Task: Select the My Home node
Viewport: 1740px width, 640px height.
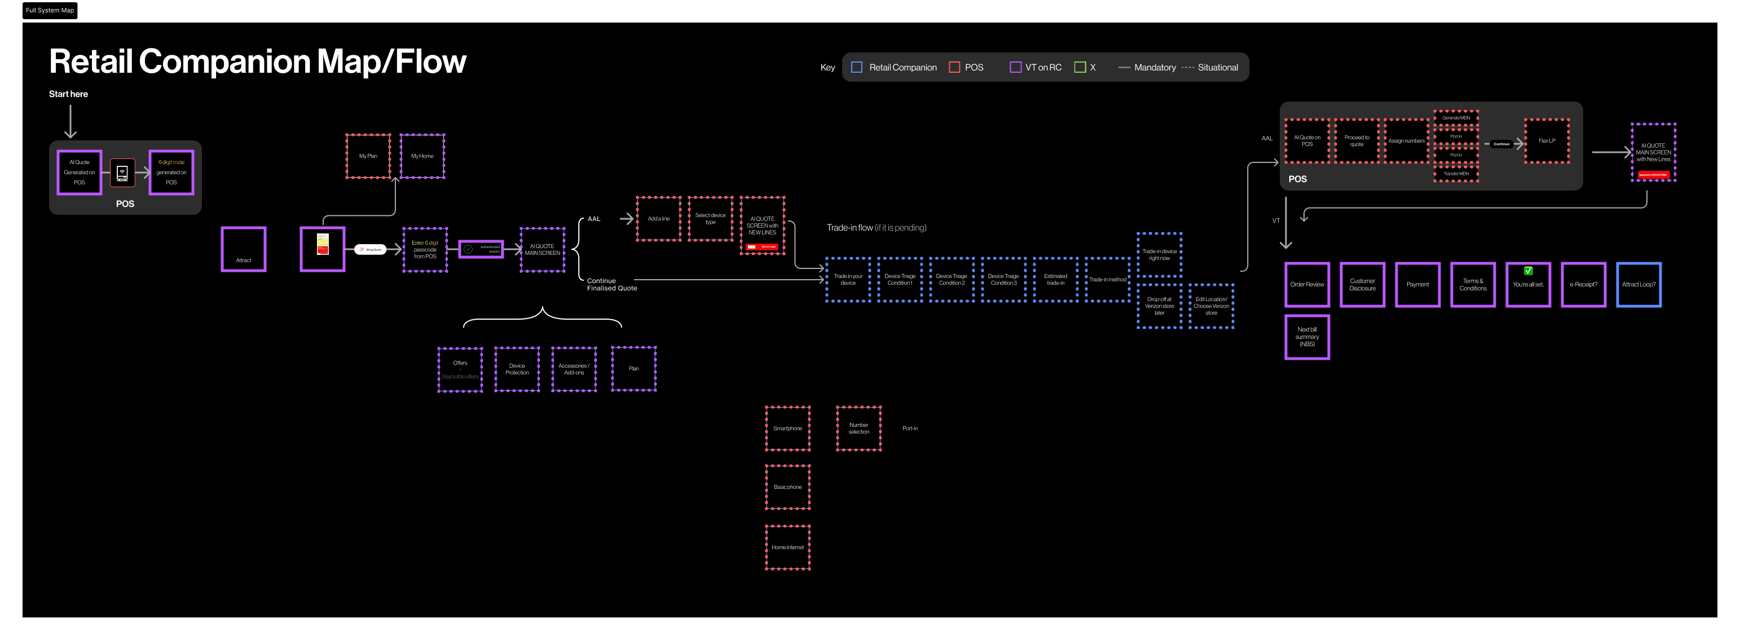Action: coord(422,156)
